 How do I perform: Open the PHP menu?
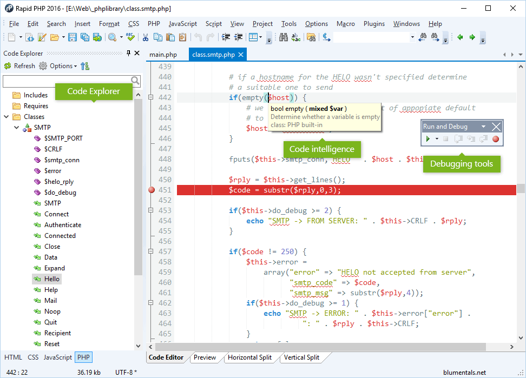[x=153, y=24]
